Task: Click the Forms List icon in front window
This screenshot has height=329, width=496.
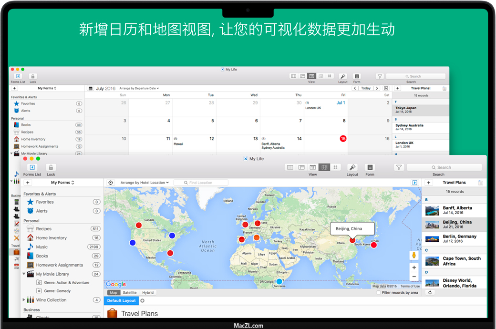Action: click(32, 167)
